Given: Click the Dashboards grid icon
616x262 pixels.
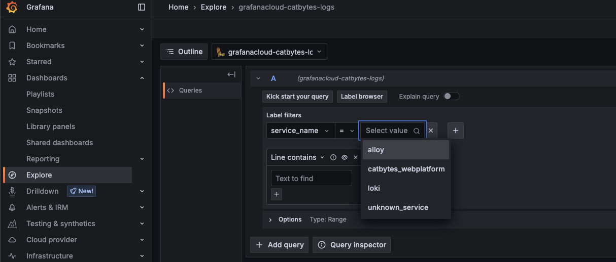Looking at the screenshot, I should coord(12,78).
